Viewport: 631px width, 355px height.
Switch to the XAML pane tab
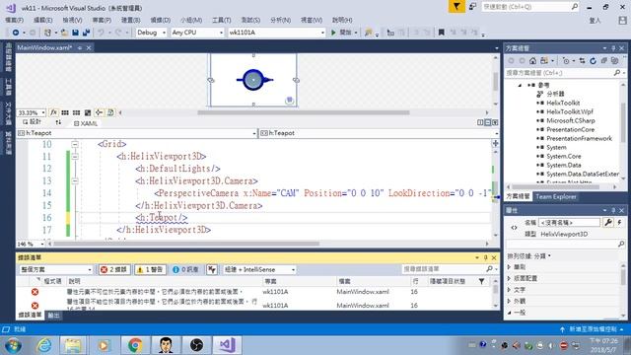(x=86, y=123)
